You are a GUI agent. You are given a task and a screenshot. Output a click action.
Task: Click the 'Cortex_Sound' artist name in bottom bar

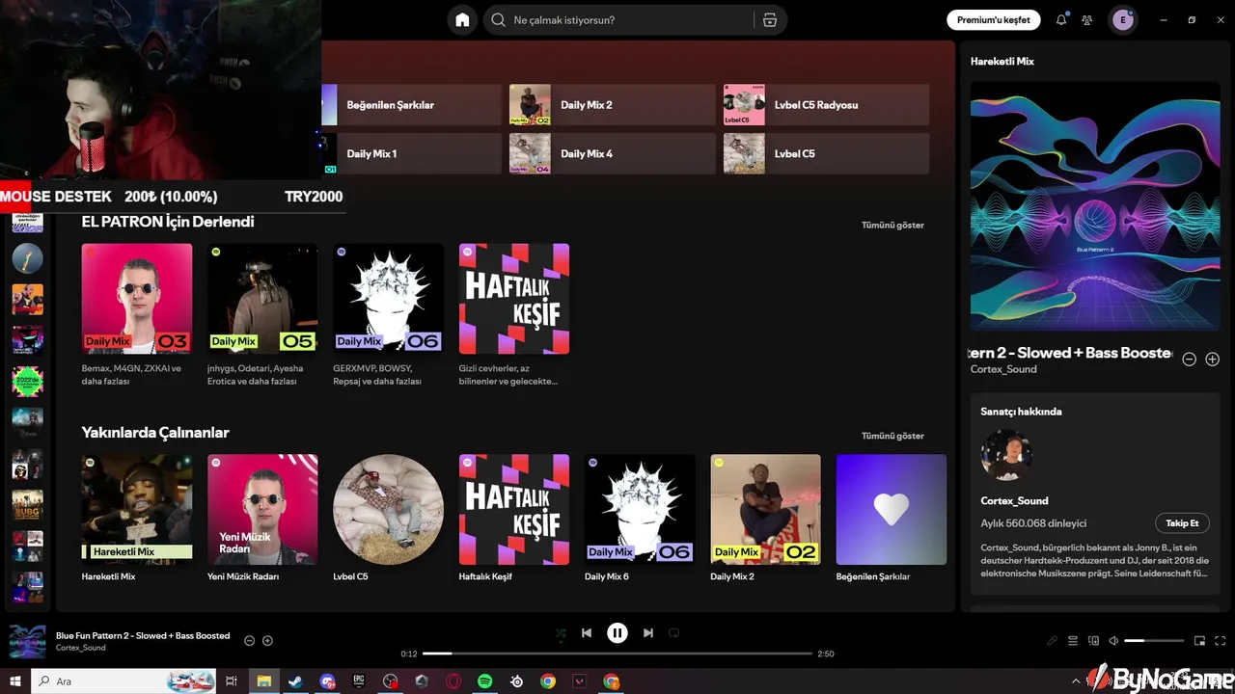[81, 648]
